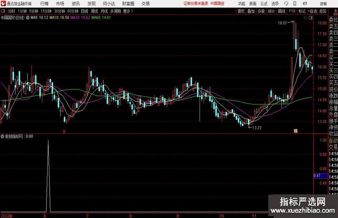This screenshot has width=338, height=218.
Task: Open the 版面 menu
Action: 253,4
